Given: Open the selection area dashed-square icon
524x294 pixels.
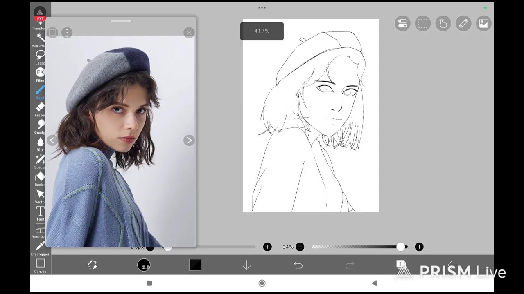Looking at the screenshot, I should 423,24.
